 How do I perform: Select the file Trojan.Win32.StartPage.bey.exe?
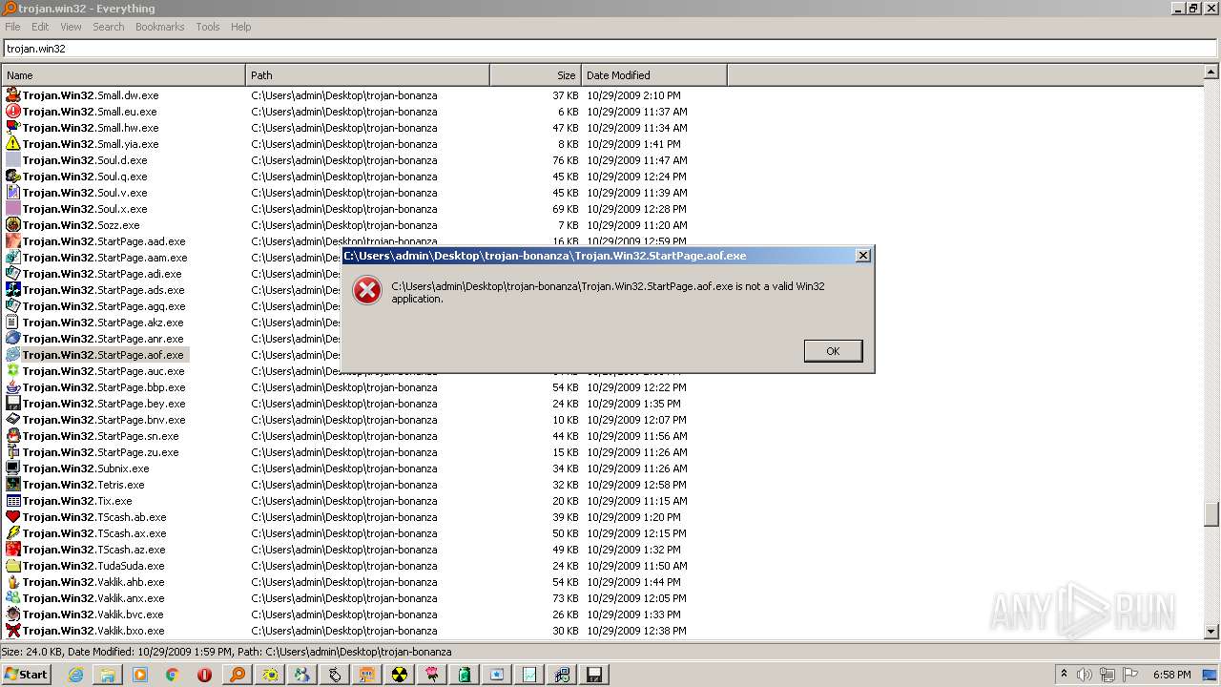(x=104, y=404)
